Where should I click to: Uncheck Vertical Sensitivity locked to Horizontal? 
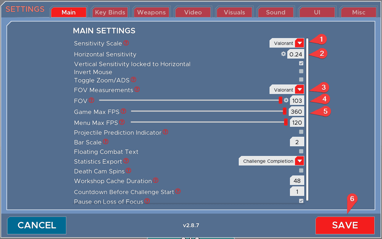point(301,63)
